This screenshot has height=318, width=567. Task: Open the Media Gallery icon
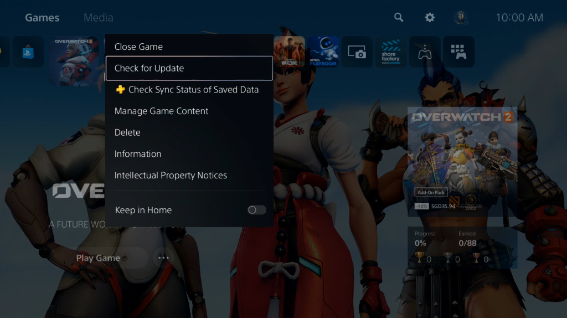(357, 52)
